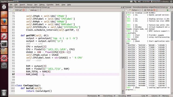173x97 pixels.
Task: Click 'Start application main loop' console line
Action: coord(147,42)
